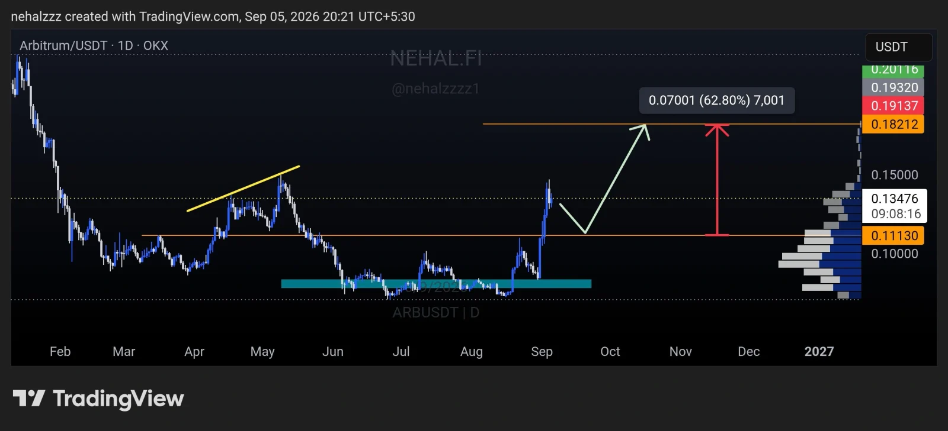The height and width of the screenshot is (431, 948).
Task: Select the yellow trendline drawing
Action: coord(244,189)
